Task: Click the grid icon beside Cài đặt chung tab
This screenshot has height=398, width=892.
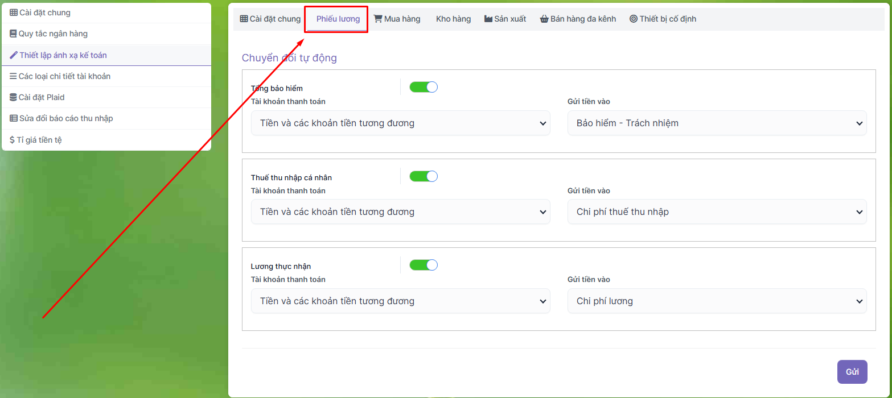Action: click(x=244, y=19)
